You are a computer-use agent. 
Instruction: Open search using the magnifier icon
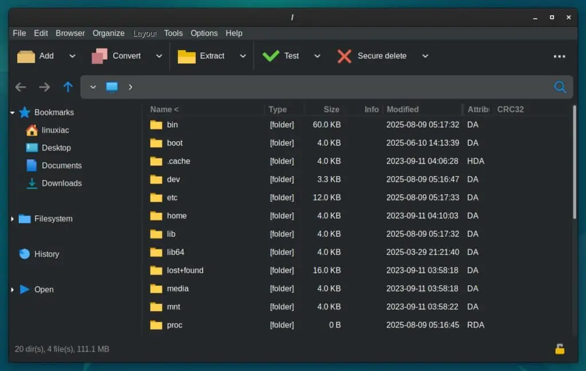(560, 87)
